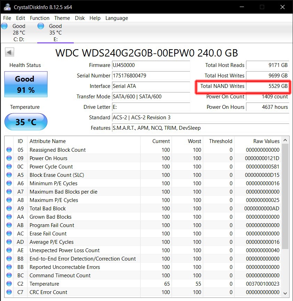Click the Firmware field UJ450000

point(151,65)
